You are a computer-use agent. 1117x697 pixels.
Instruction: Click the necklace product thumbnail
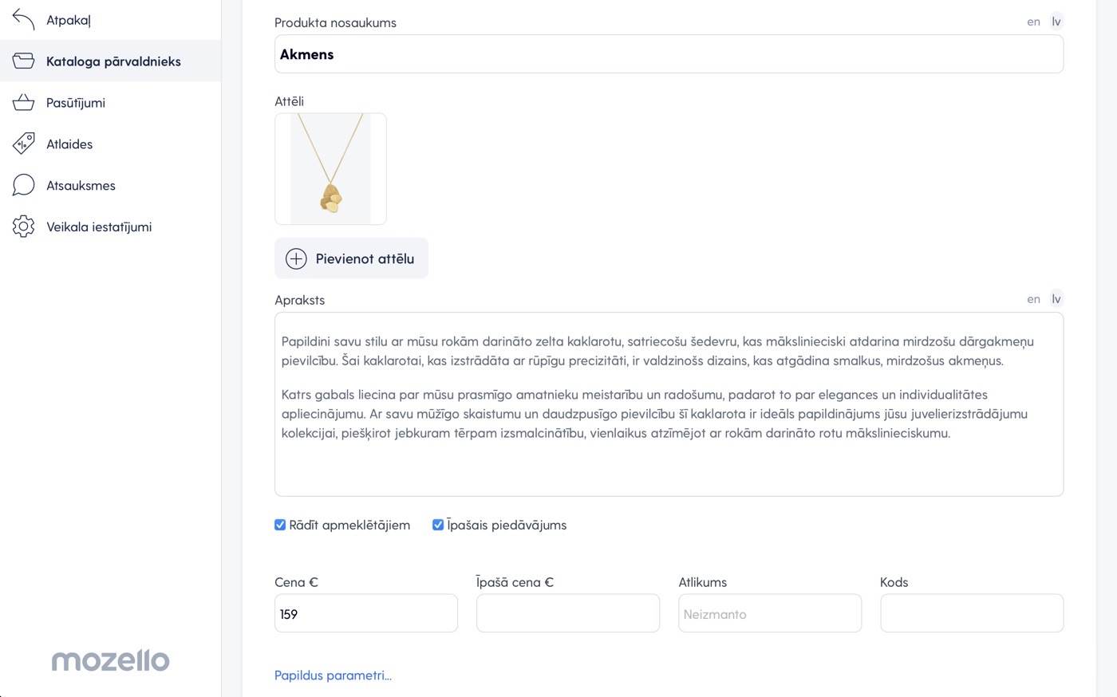coord(330,169)
